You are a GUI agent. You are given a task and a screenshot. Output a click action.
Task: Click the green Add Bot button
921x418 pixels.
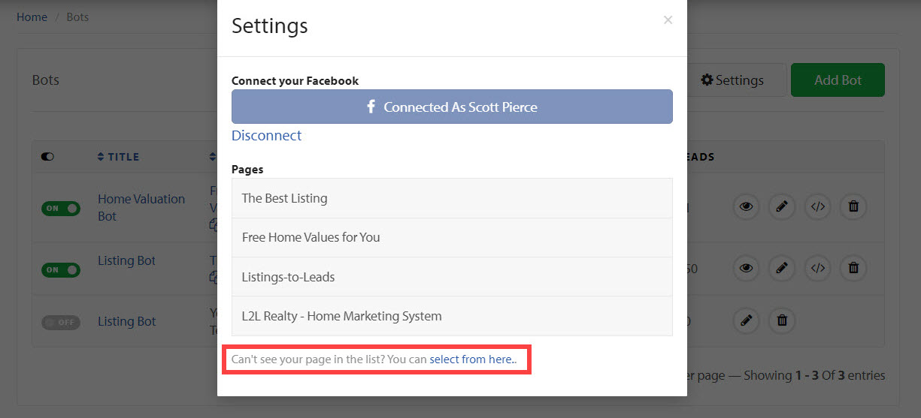pos(838,80)
